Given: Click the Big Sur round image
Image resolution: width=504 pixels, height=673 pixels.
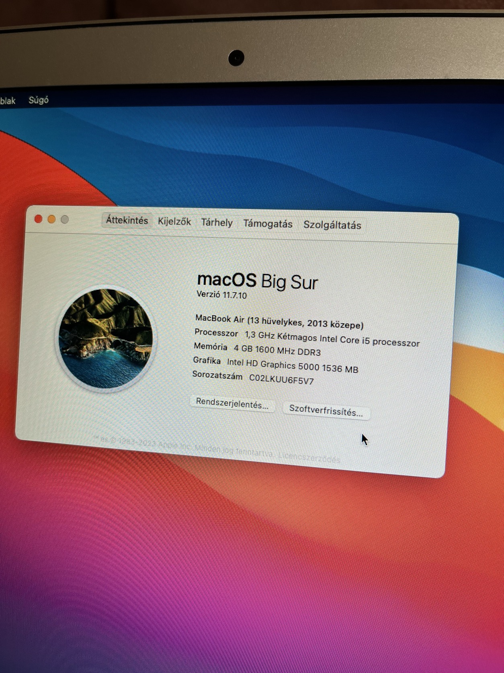Looking at the screenshot, I should pos(106,339).
